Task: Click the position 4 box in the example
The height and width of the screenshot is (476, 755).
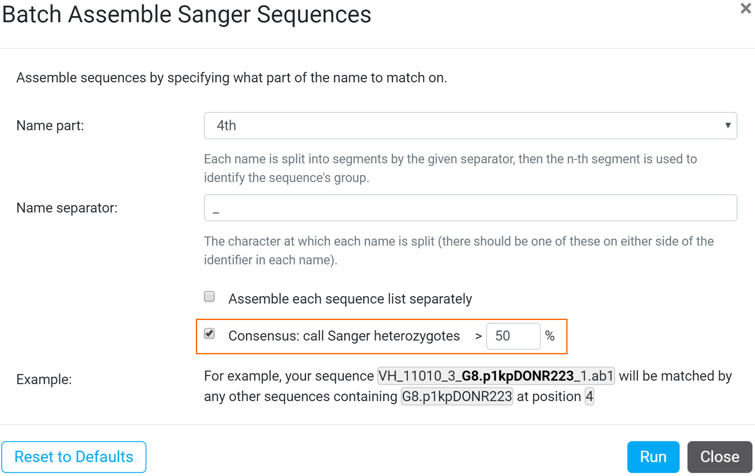Action: coord(589,396)
